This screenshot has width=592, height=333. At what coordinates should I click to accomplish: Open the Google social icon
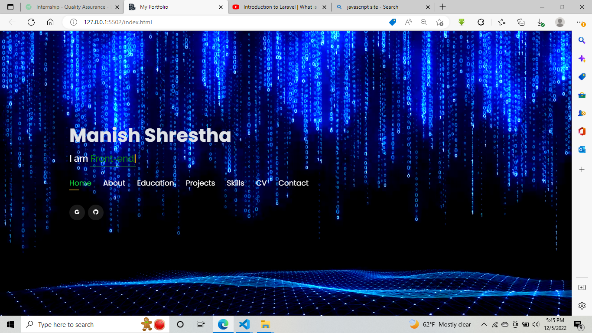[x=77, y=212]
